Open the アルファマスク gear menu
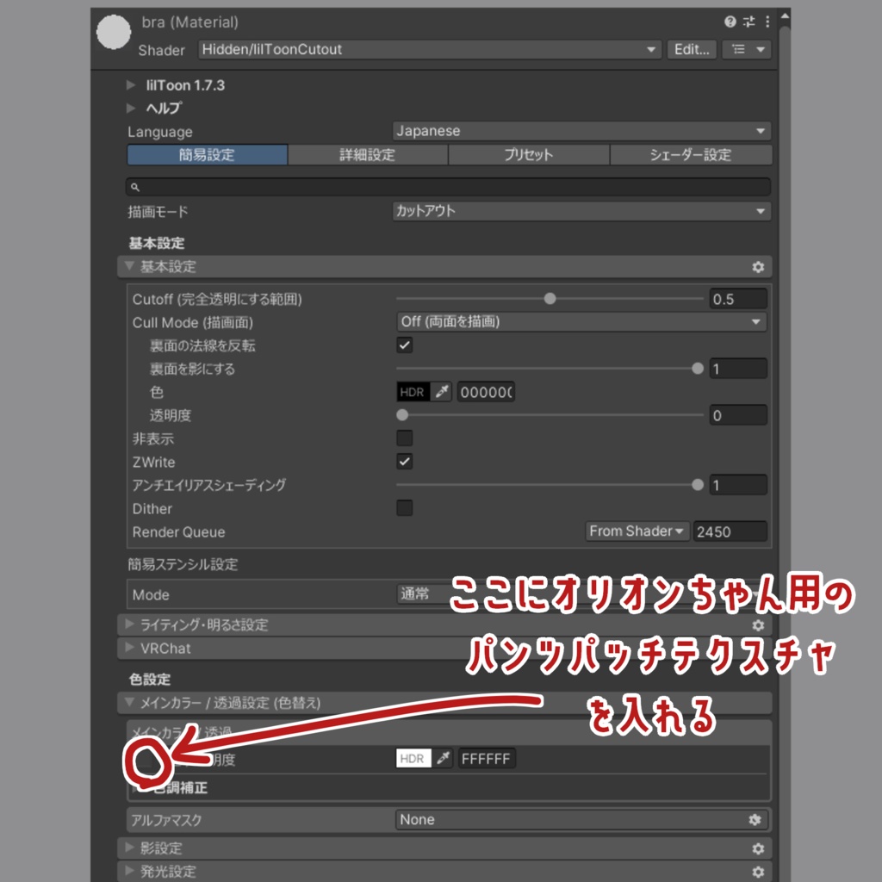Image resolution: width=882 pixels, height=882 pixels. coord(755,820)
